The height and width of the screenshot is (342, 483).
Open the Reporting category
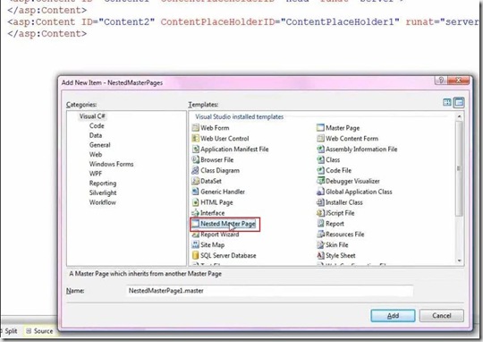point(103,184)
